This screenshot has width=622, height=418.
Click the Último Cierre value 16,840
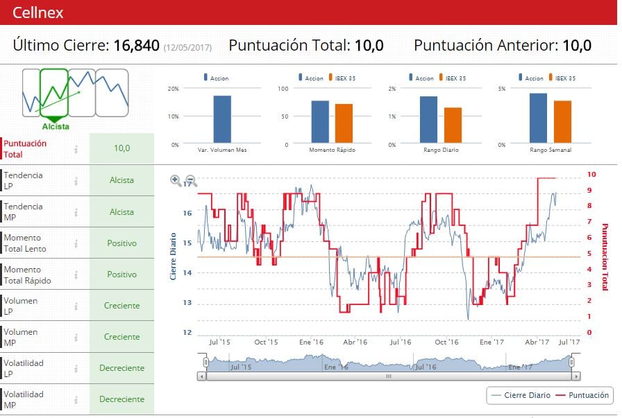click(x=137, y=46)
